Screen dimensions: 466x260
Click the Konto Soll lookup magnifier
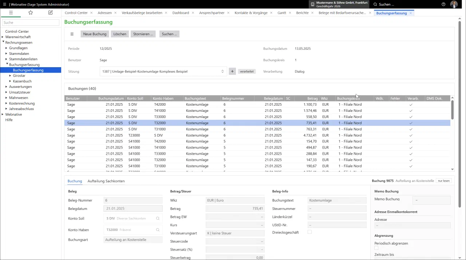[158, 219]
